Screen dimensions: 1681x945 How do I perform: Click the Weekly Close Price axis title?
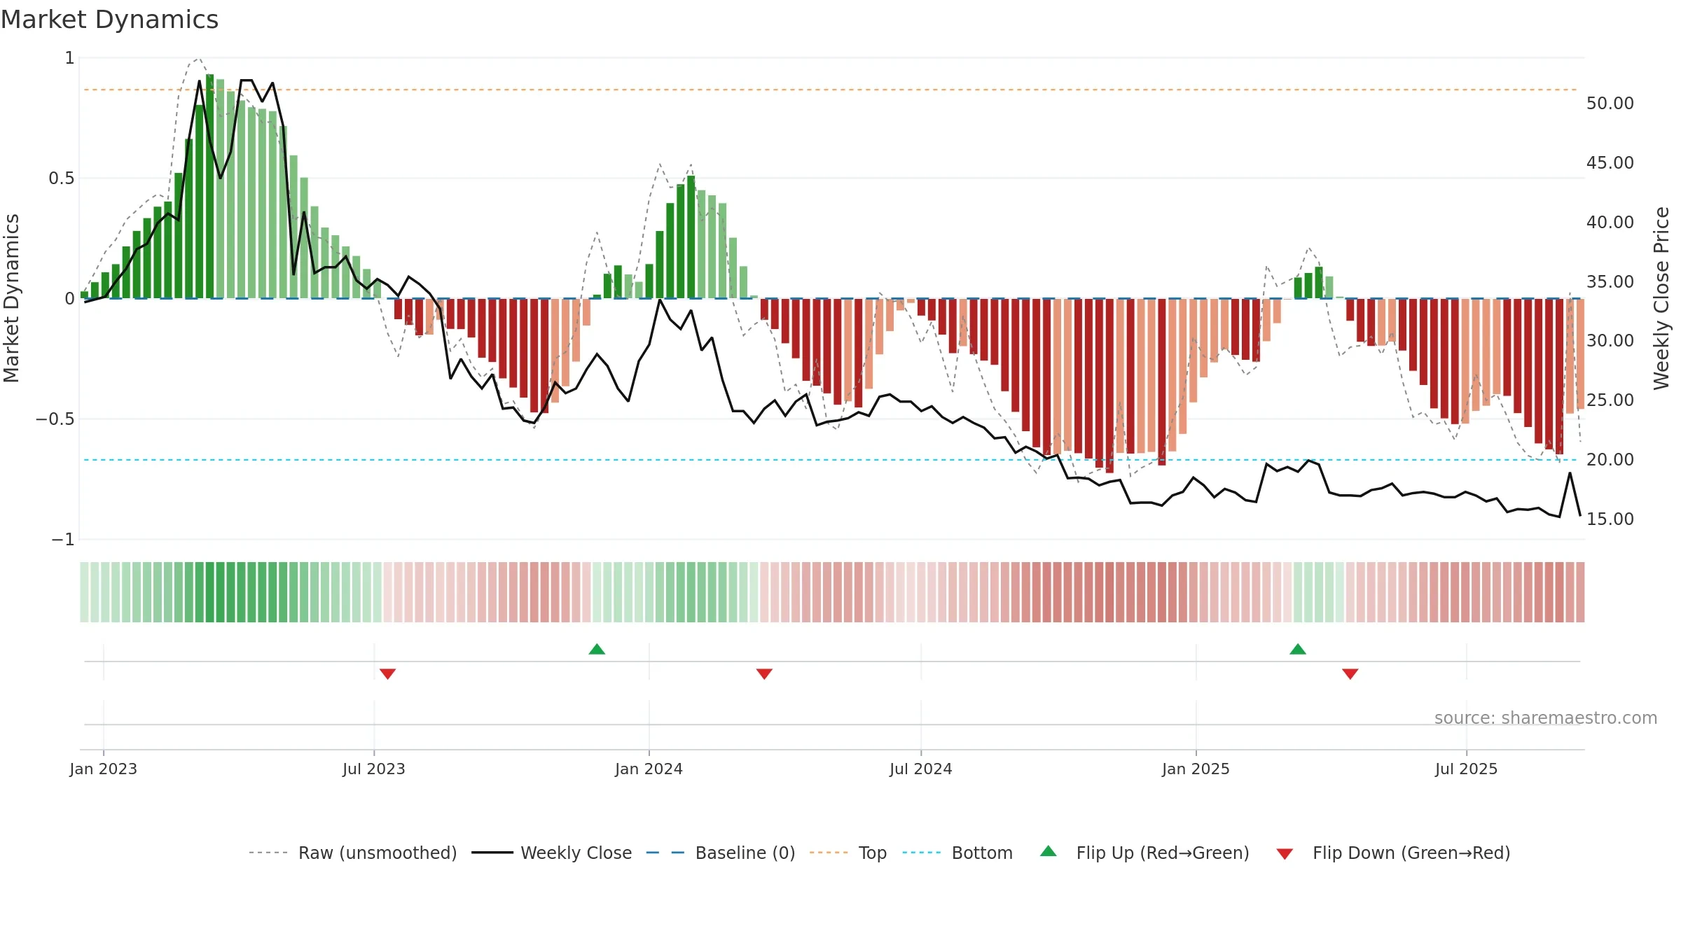click(1661, 298)
